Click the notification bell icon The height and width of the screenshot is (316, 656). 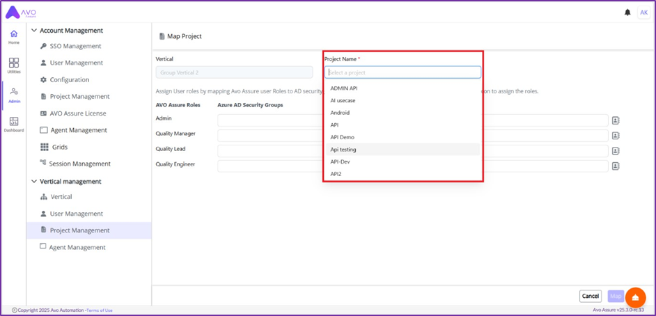pos(628,13)
